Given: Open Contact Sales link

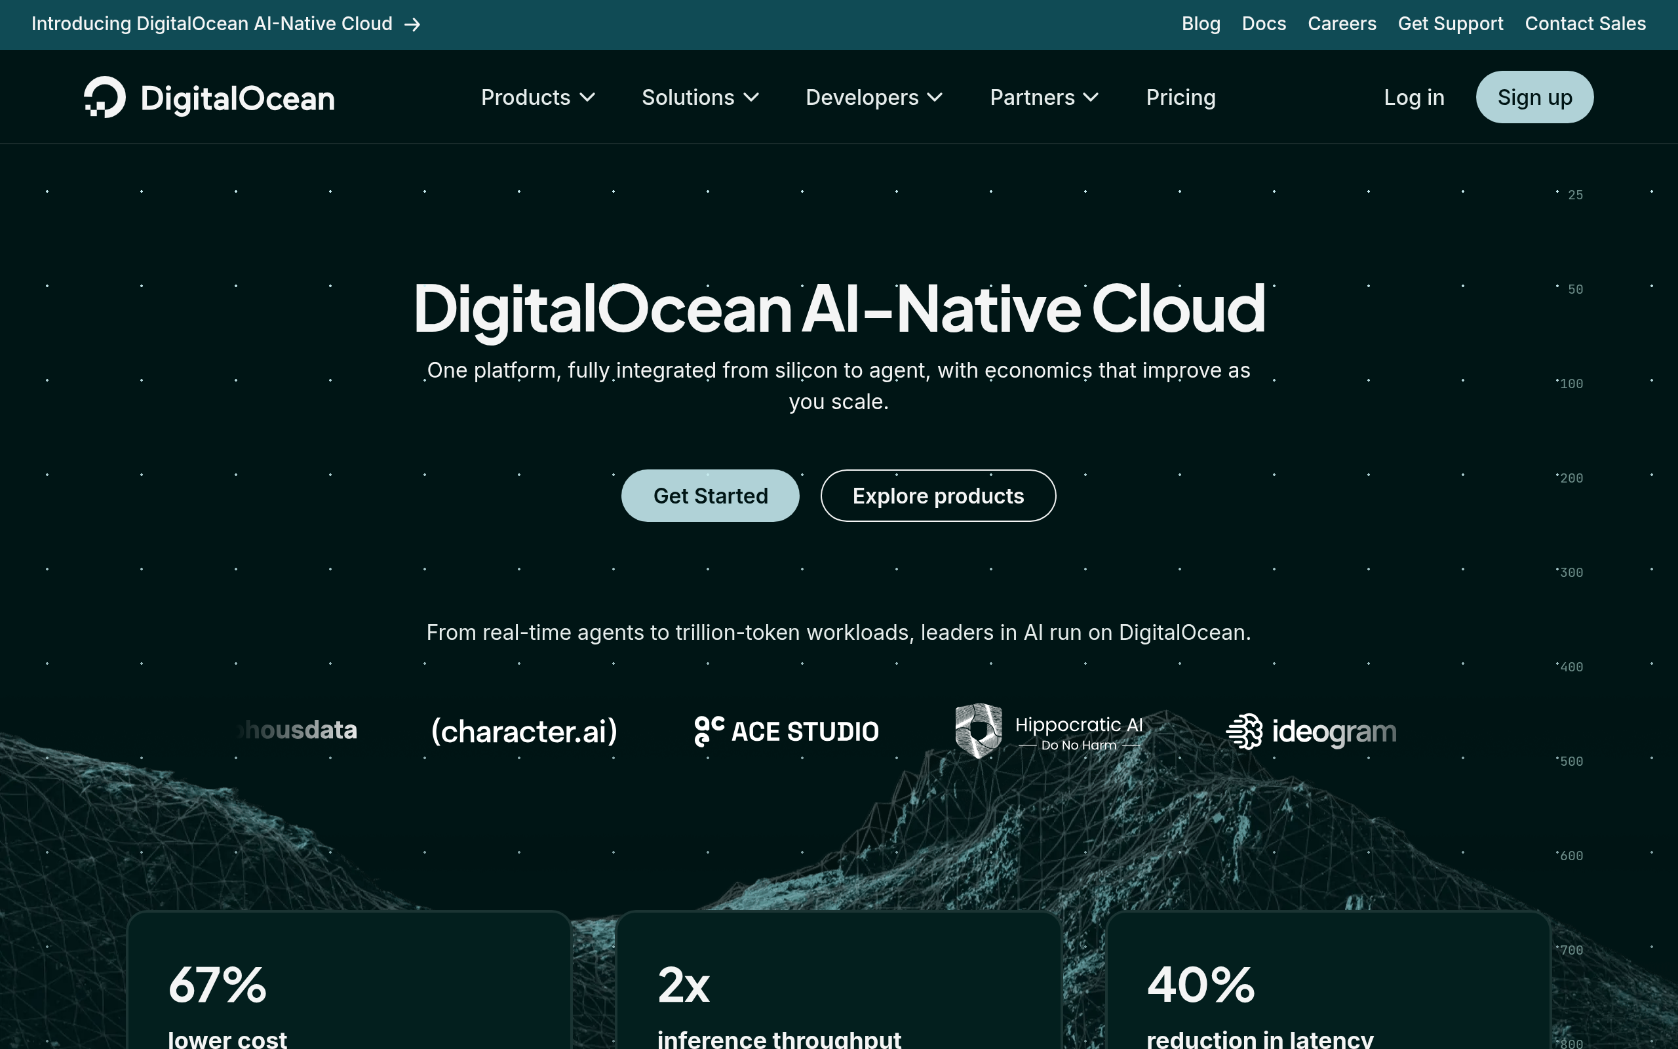Looking at the screenshot, I should [1585, 24].
